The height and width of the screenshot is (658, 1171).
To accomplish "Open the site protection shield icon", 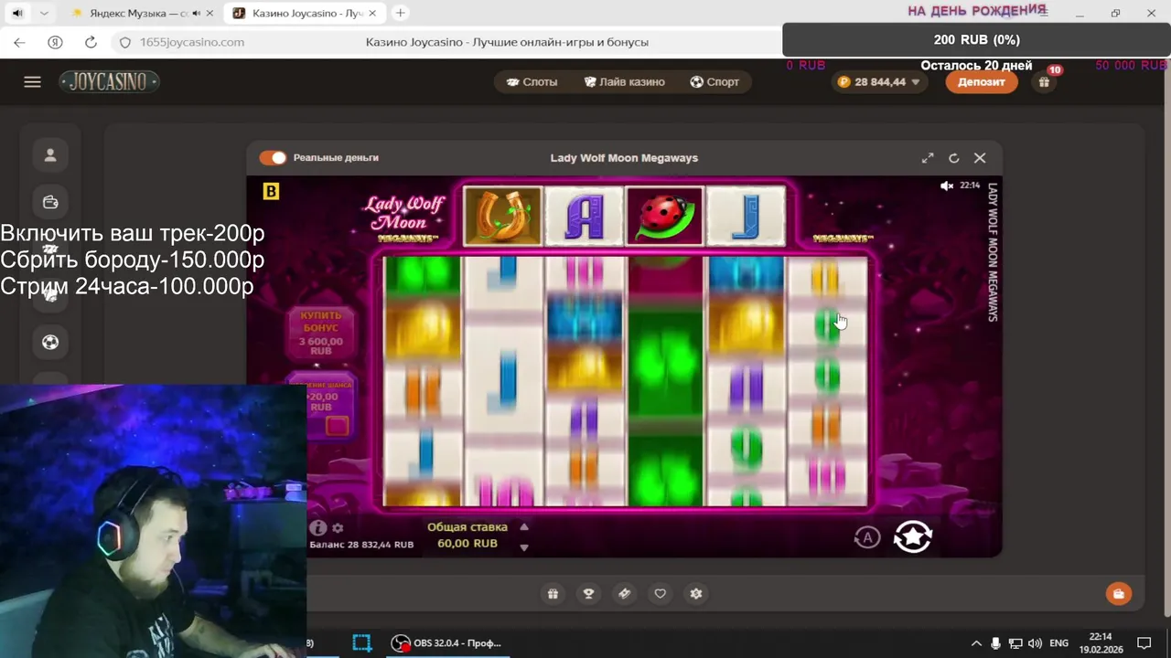I will (x=125, y=42).
